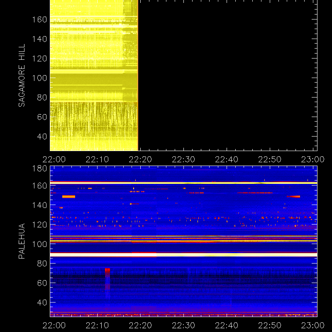Pick the 22:40 time label under Sagamore Hill plot
Screen dimensions: 332x332
coord(227,159)
